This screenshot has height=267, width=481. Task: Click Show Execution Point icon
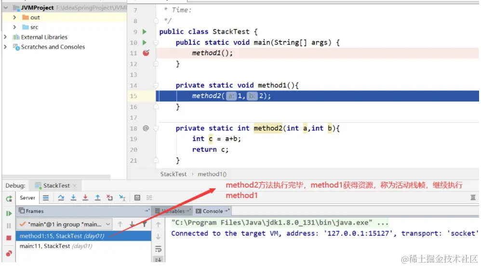pos(46,198)
